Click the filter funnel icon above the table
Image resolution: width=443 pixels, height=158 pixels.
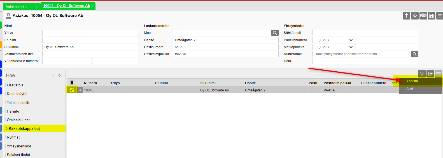point(422,74)
